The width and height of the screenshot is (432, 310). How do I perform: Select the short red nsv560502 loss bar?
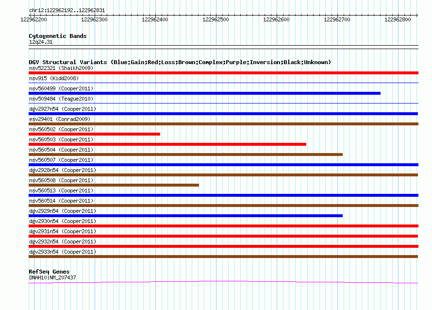click(94, 134)
